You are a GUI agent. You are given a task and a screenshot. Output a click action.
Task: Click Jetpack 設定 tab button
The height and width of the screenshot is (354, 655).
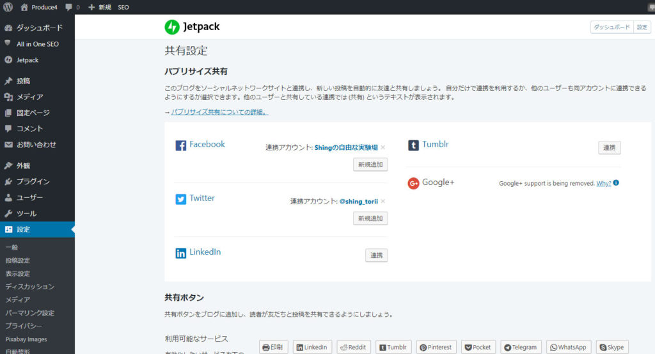[642, 27]
